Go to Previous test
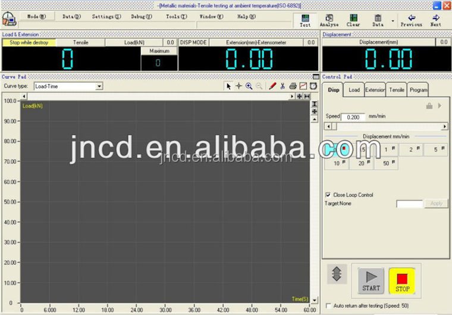This screenshot has width=452, height=315. tap(412, 20)
